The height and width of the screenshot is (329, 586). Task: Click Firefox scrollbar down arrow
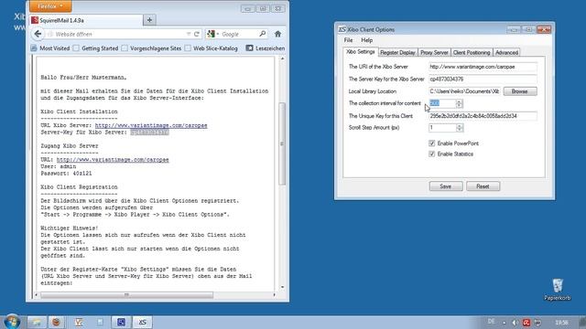[x=282, y=287]
